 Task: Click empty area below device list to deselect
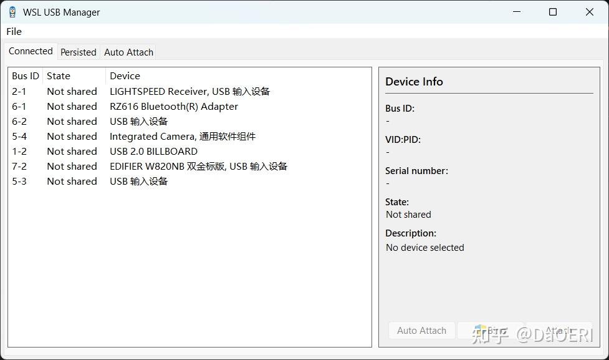click(187, 262)
